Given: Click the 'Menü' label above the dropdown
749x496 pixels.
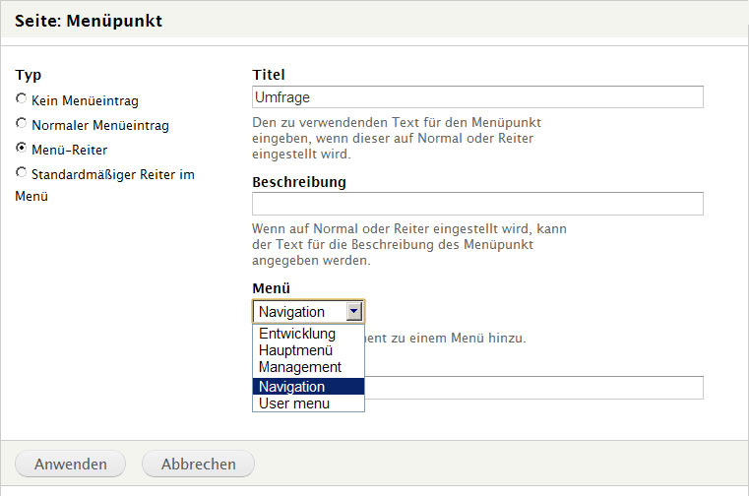Looking at the screenshot, I should (271, 288).
